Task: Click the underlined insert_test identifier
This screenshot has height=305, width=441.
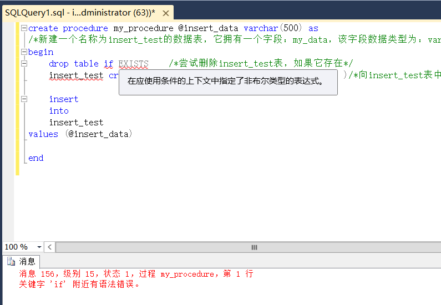Action: coord(76,75)
